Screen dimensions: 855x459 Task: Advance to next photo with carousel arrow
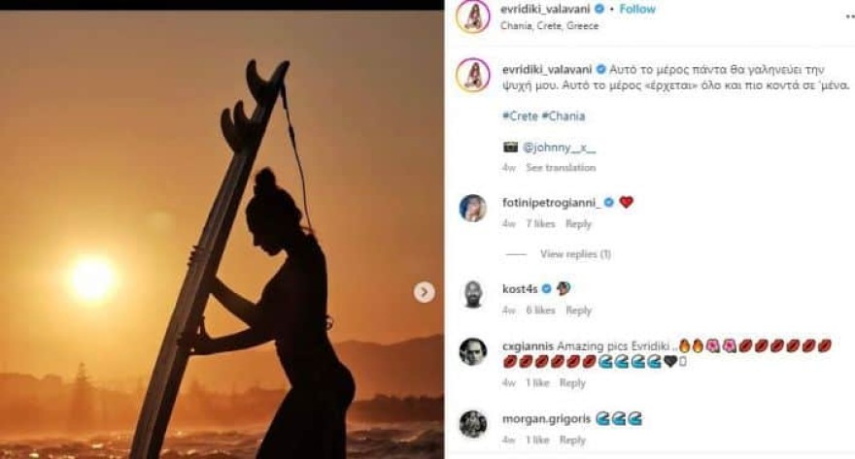point(424,292)
